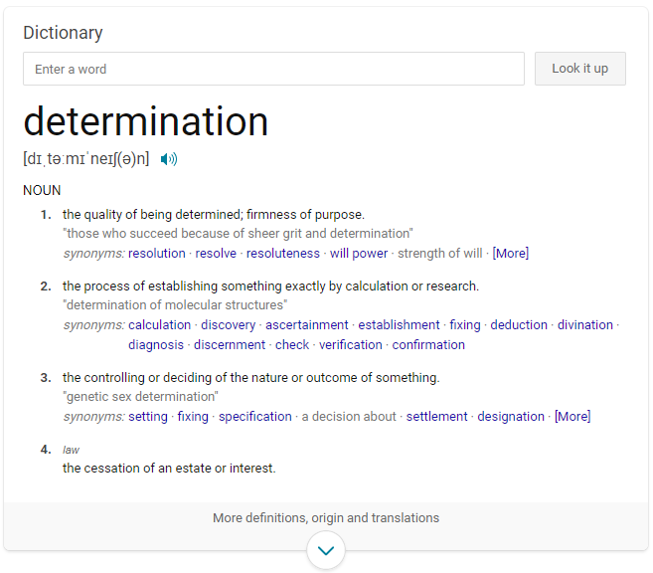Select the 'divination' synonym link
The image size is (653, 573).
point(585,325)
